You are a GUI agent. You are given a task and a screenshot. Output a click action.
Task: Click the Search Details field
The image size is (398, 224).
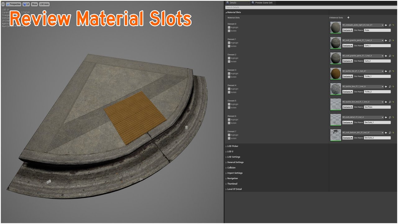tap(311, 7)
